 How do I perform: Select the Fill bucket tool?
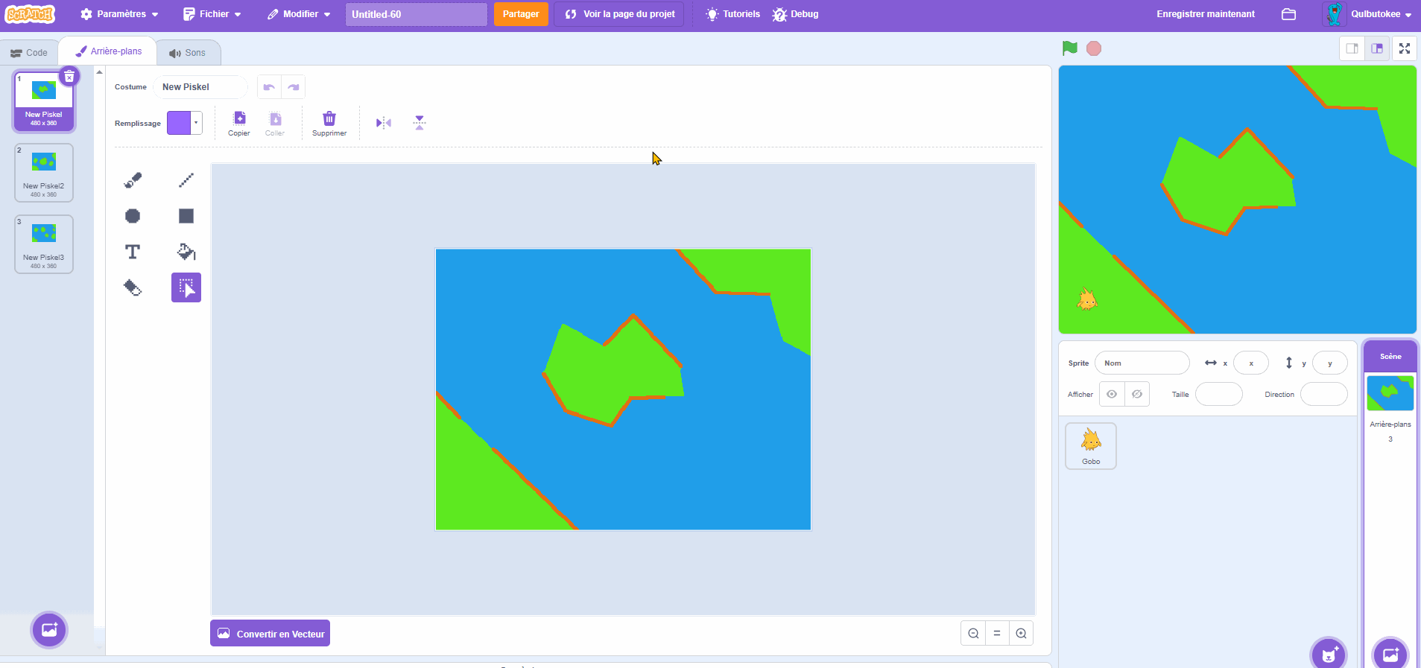pos(186,252)
